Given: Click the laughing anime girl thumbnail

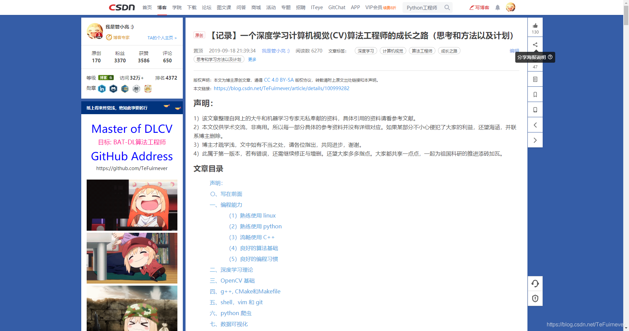Looking at the screenshot, I should (132, 205).
